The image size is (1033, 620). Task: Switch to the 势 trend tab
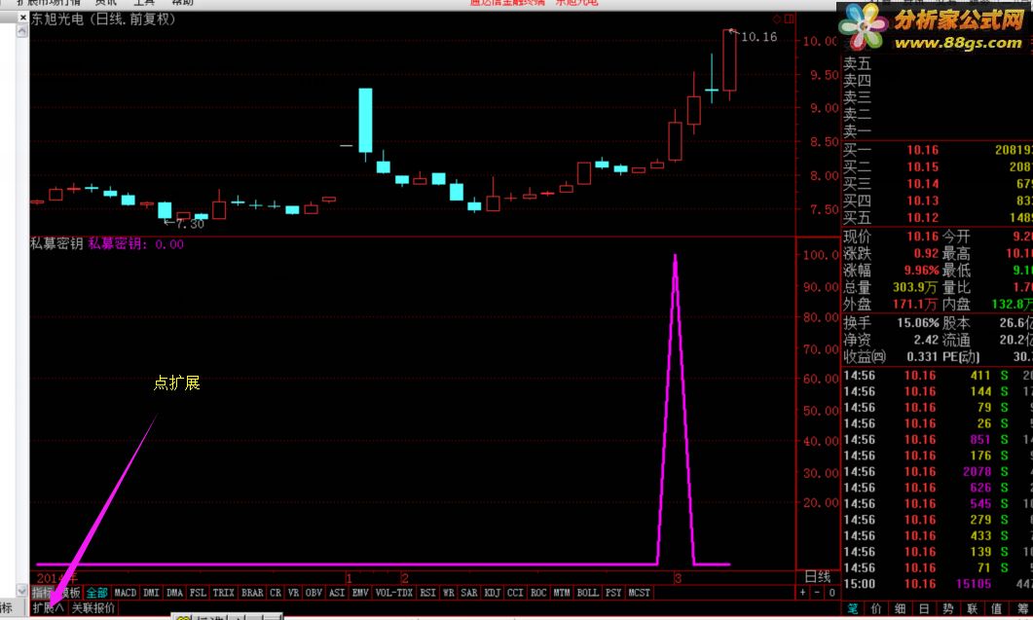948,608
